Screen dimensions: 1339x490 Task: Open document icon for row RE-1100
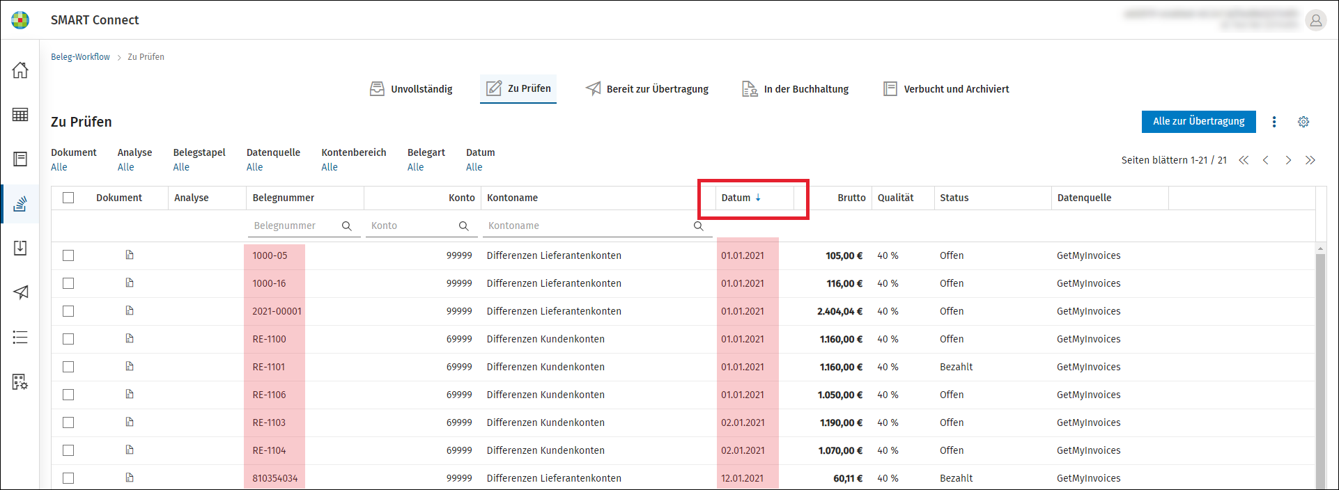130,339
